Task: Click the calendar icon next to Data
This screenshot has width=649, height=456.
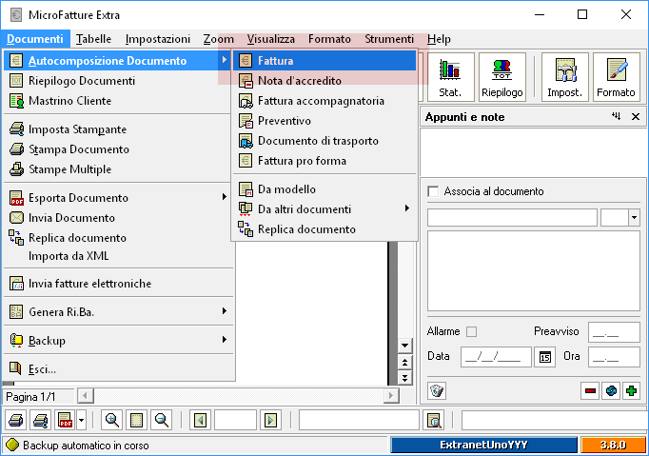Action: 544,357
